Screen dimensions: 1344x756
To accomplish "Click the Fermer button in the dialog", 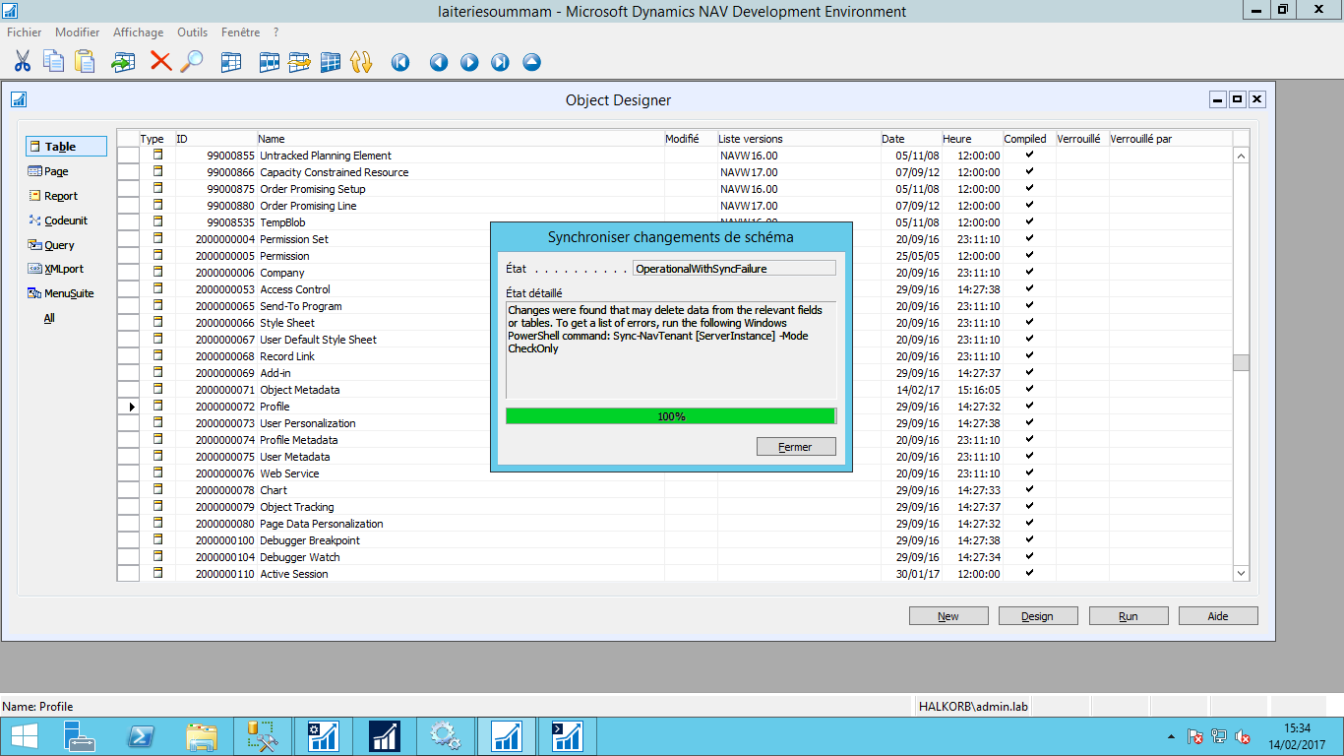I will pos(796,447).
